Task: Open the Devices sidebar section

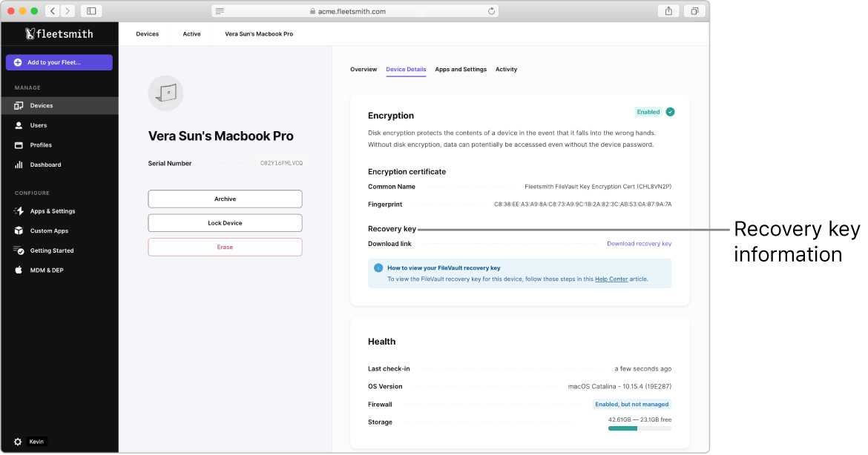Action: 59,105
